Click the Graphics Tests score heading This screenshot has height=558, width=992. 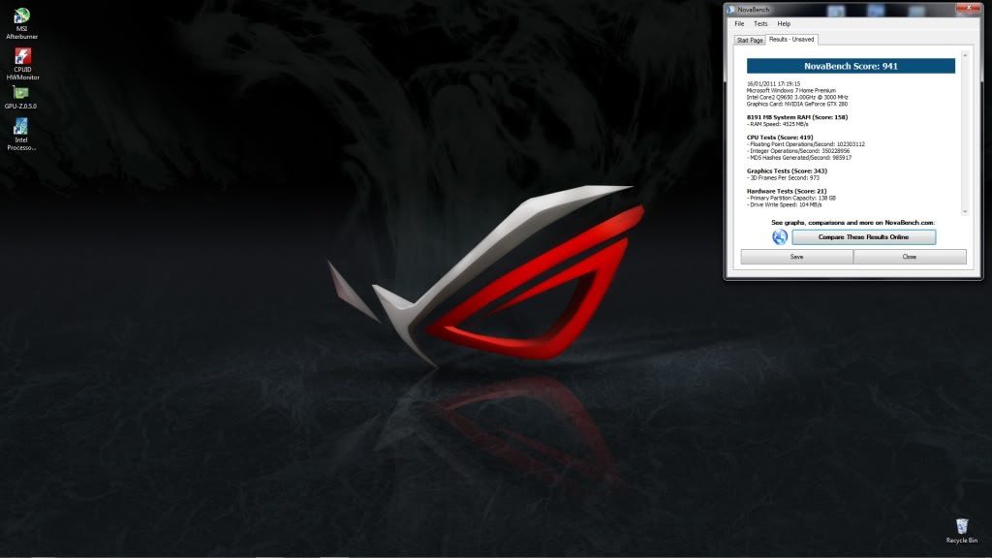point(787,170)
